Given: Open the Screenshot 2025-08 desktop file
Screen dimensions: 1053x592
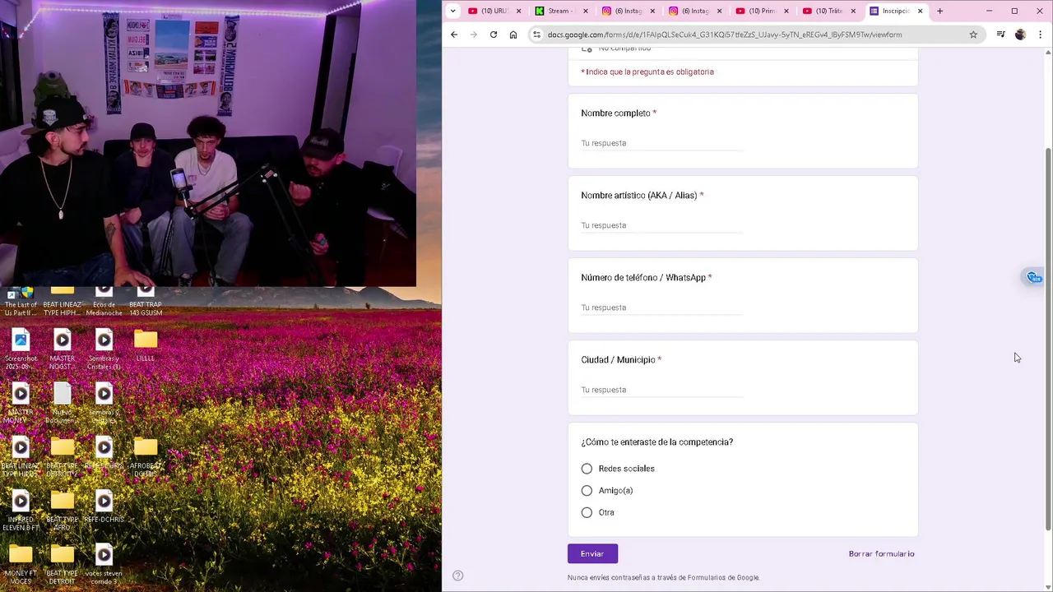Looking at the screenshot, I should 21,349.
